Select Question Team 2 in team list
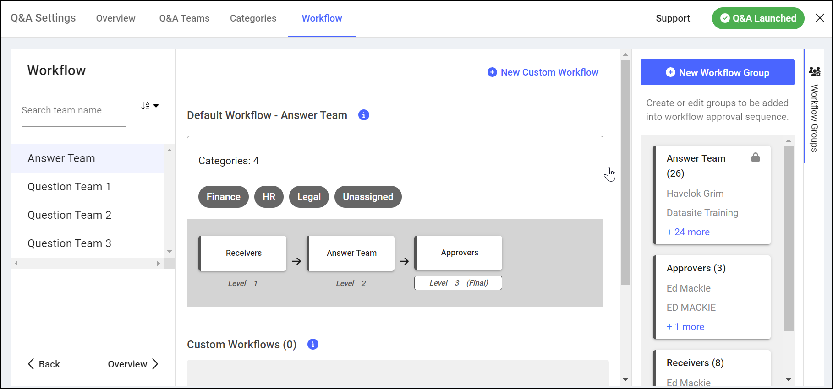The image size is (833, 389). [x=69, y=215]
